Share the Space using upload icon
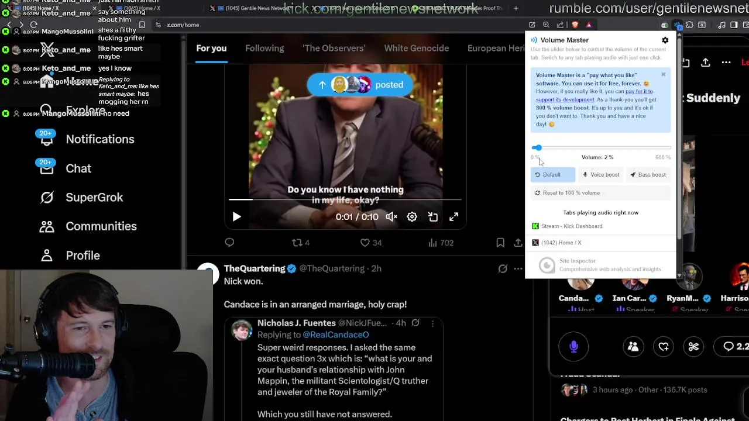This screenshot has height=421, width=749. pos(706,63)
